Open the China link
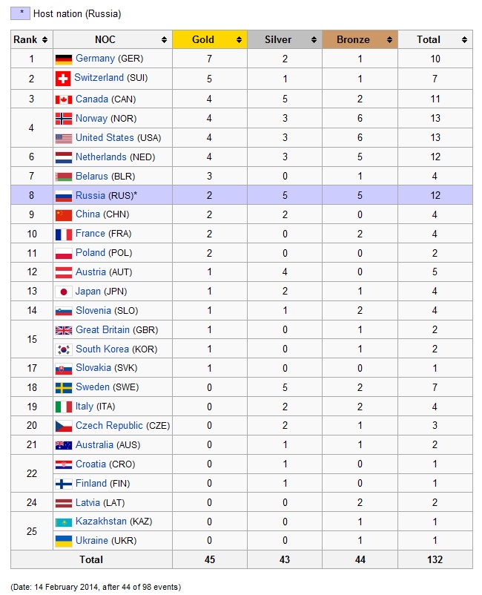Viewport: 482px width, 595px height. coord(88,214)
